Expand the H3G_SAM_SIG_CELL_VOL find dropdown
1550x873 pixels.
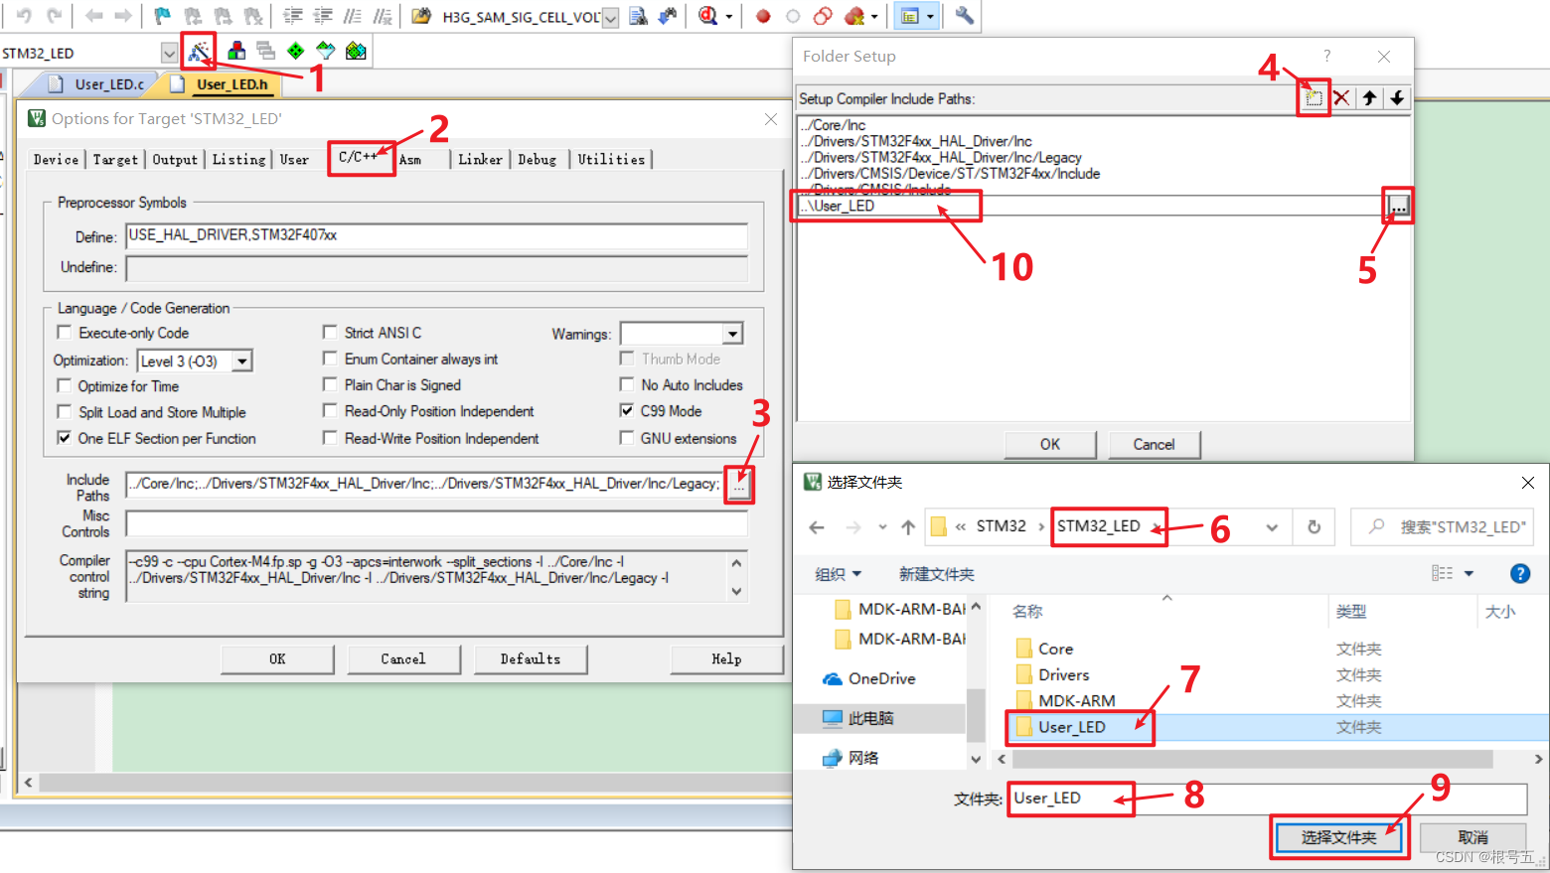click(610, 17)
